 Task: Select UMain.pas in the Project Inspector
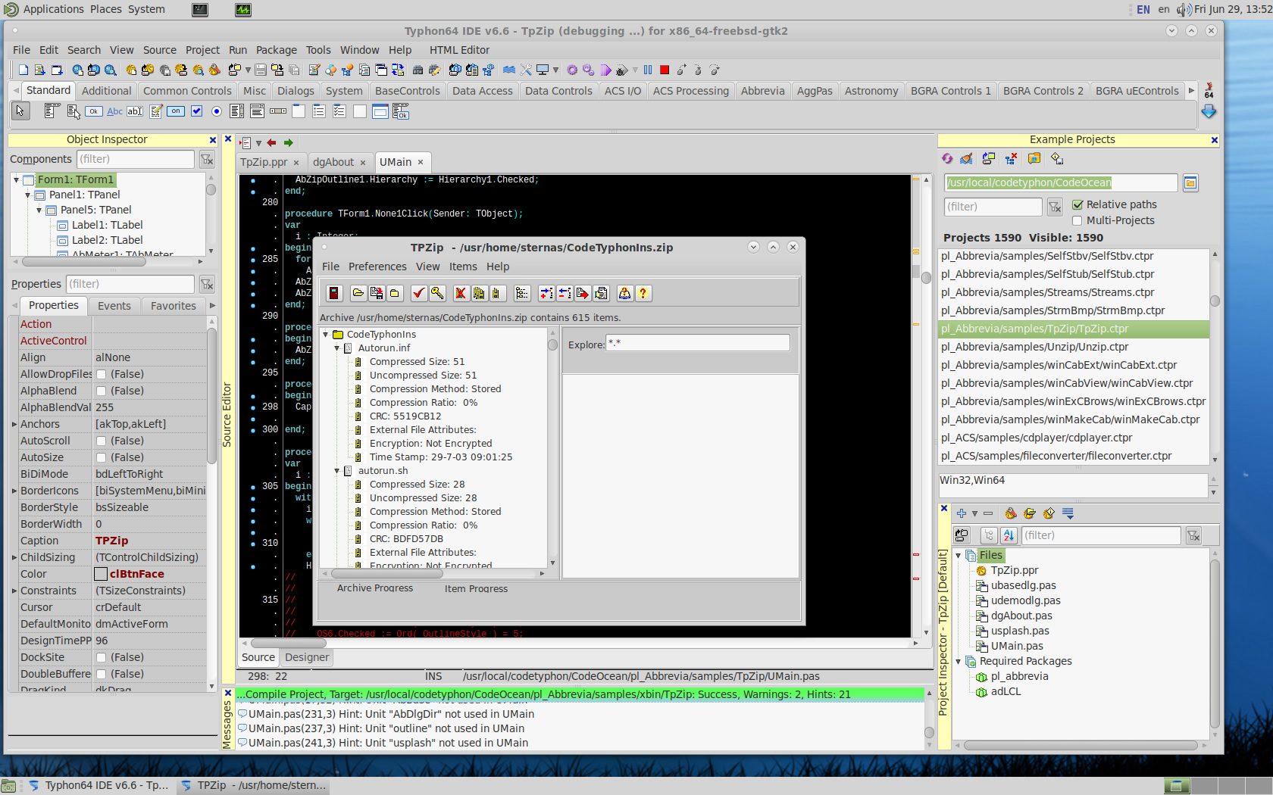(1016, 646)
